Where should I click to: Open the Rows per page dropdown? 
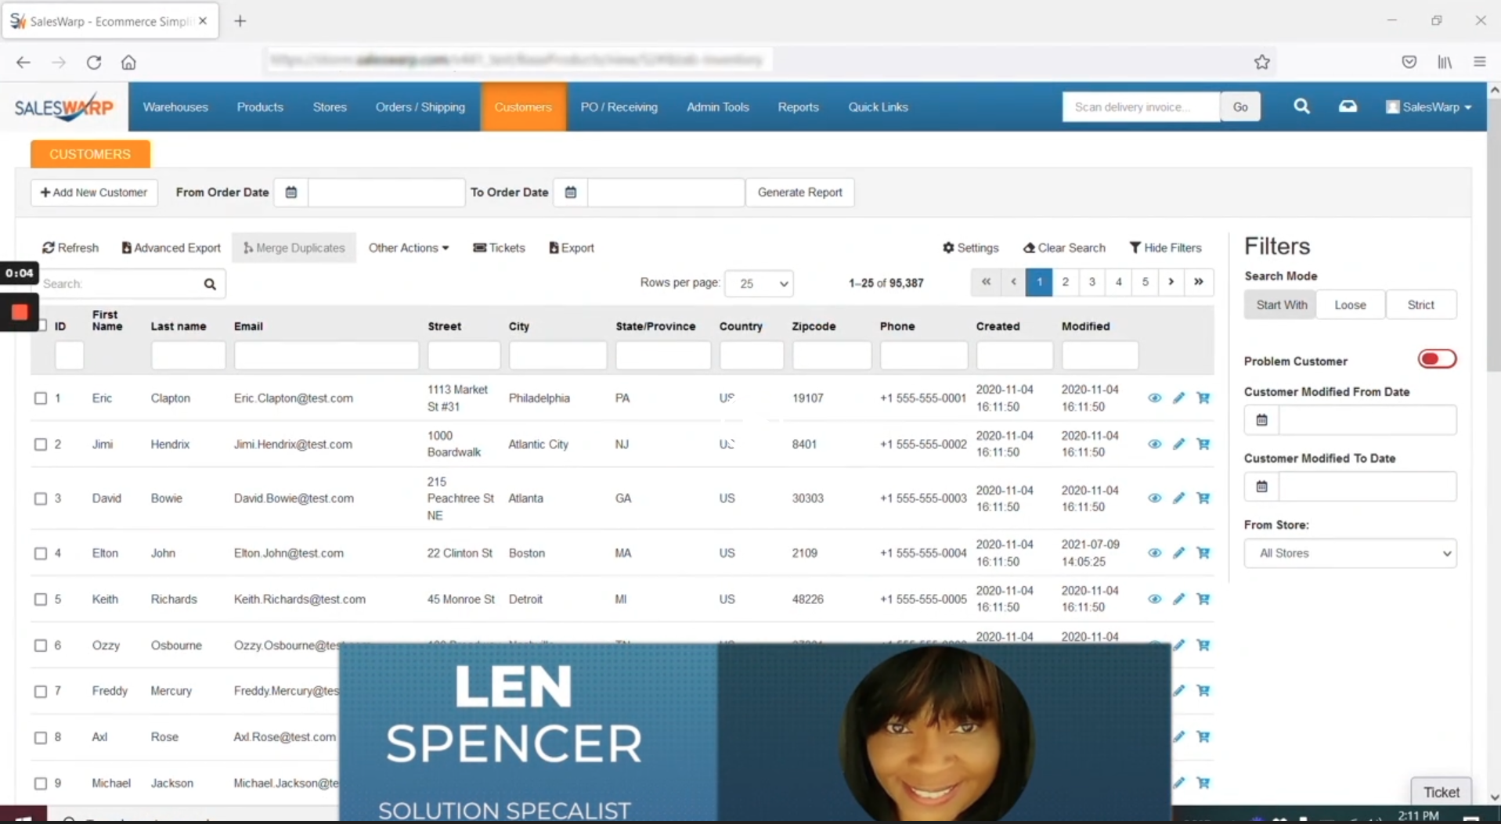(x=760, y=283)
